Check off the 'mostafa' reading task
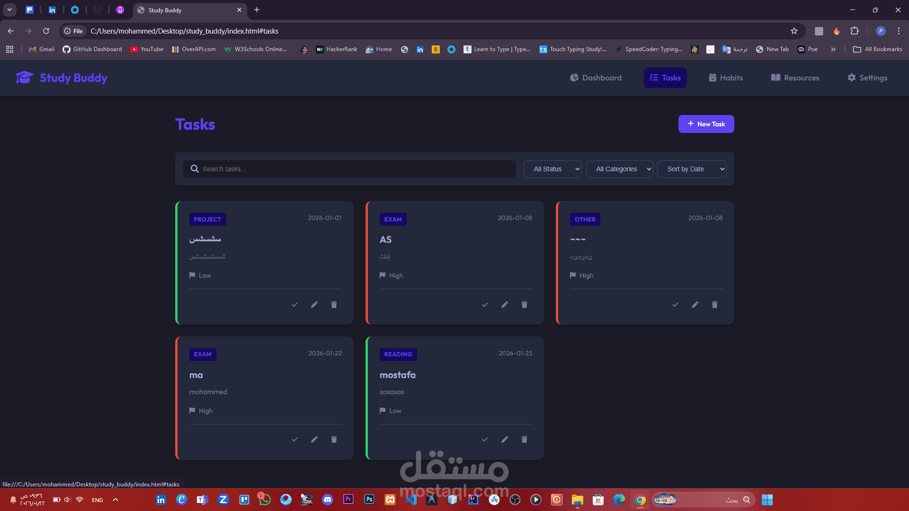The width and height of the screenshot is (909, 511). [x=485, y=440]
